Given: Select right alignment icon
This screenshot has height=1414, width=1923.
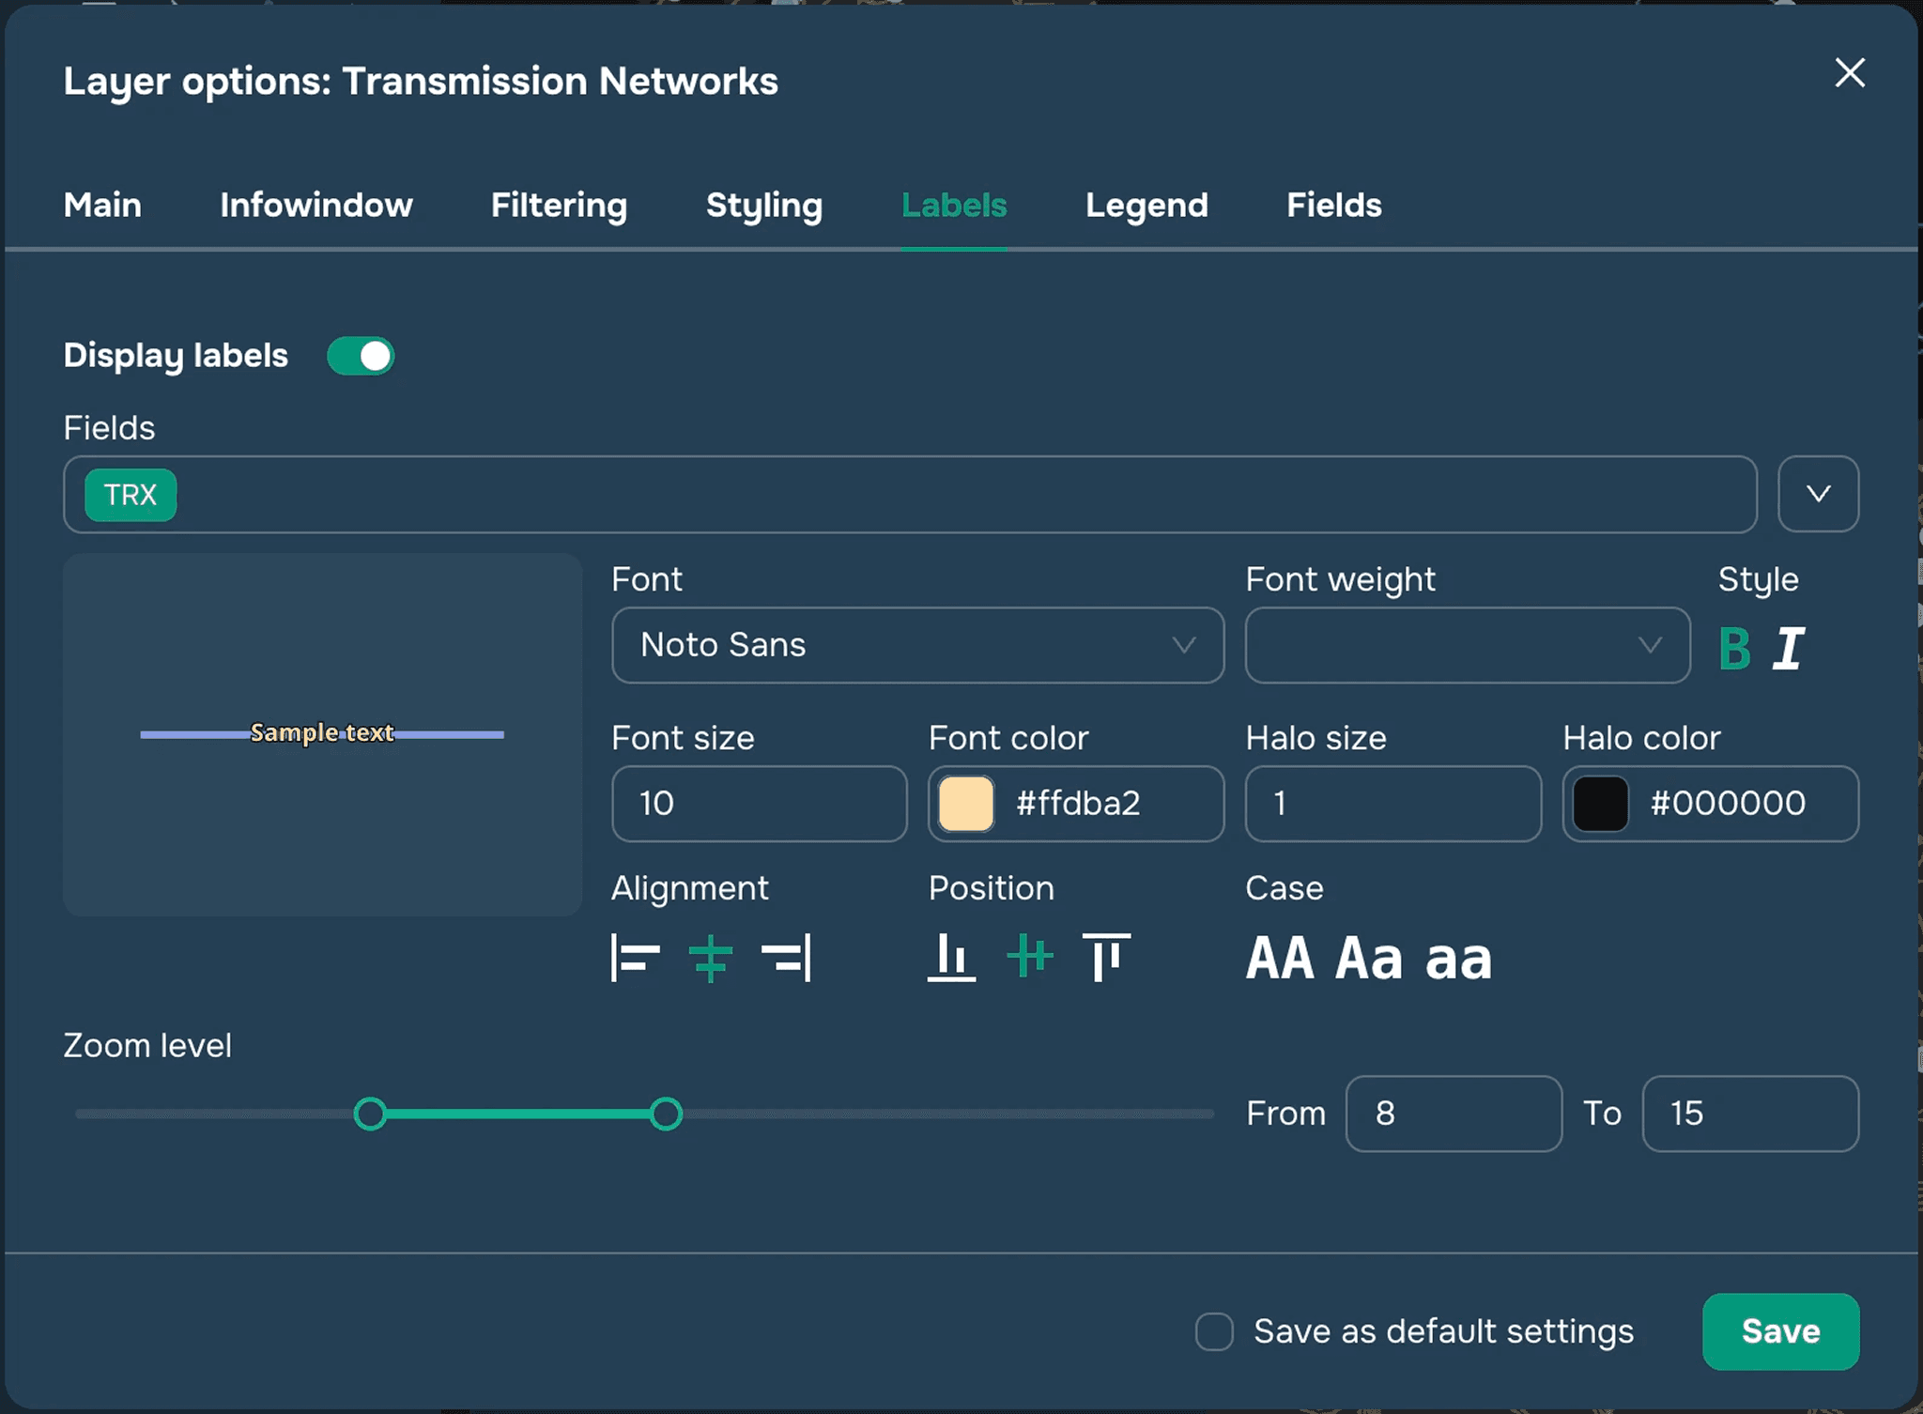Looking at the screenshot, I should click(x=787, y=958).
